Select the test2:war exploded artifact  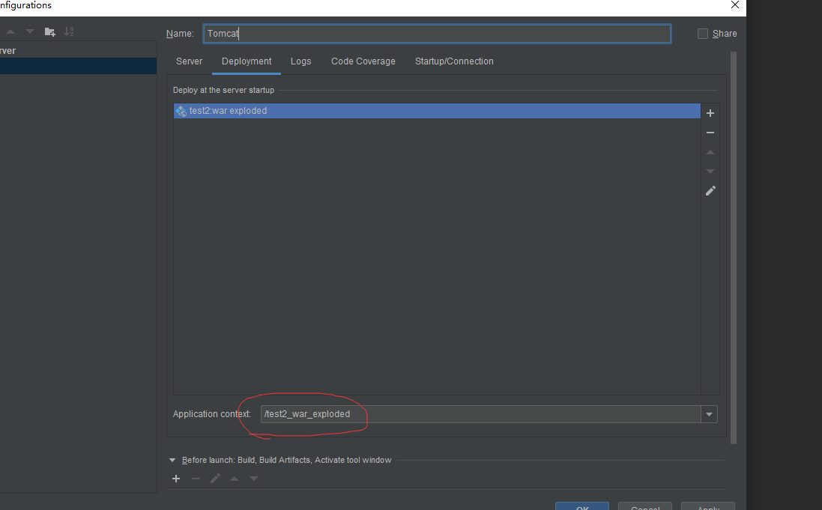pos(229,111)
